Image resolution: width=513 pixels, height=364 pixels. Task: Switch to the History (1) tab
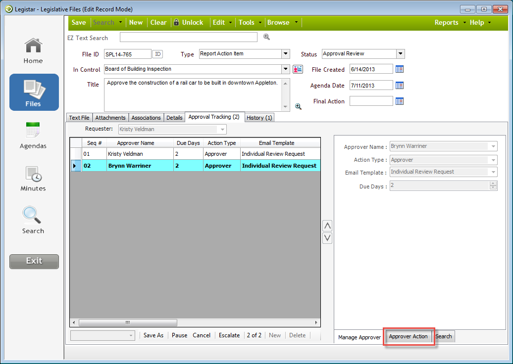point(259,117)
